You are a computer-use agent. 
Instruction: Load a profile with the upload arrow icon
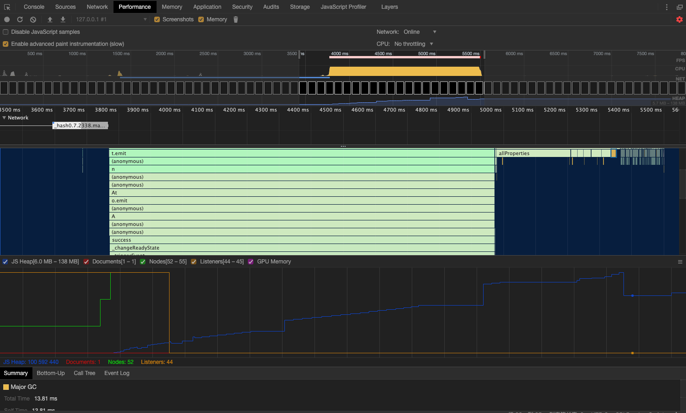[50, 19]
